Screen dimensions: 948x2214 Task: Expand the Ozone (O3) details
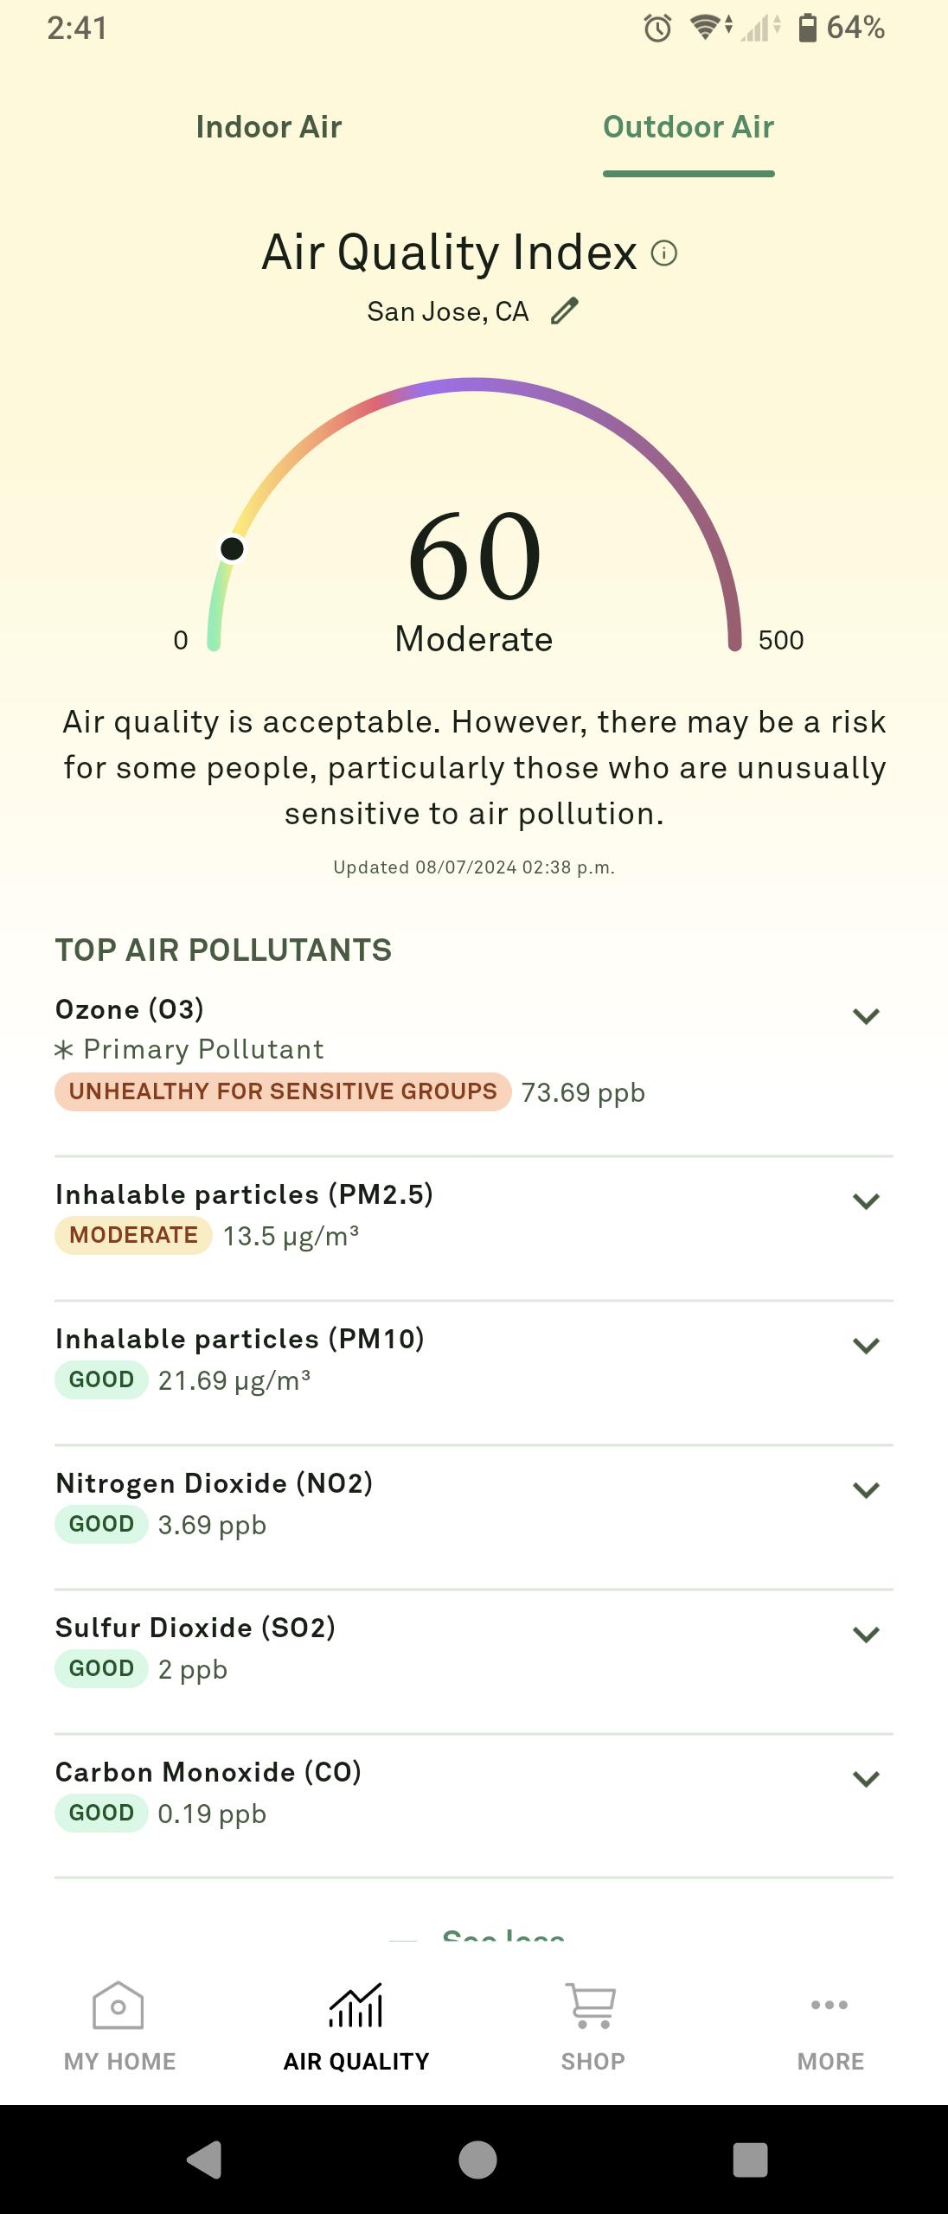(866, 1016)
